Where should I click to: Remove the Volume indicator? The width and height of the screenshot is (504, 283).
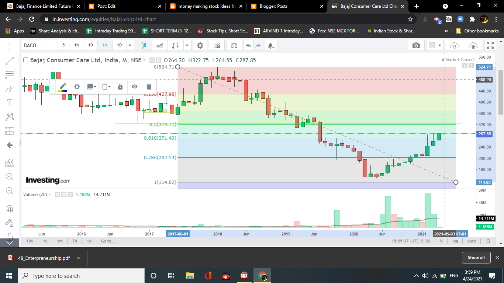pyautogui.click(x=70, y=195)
